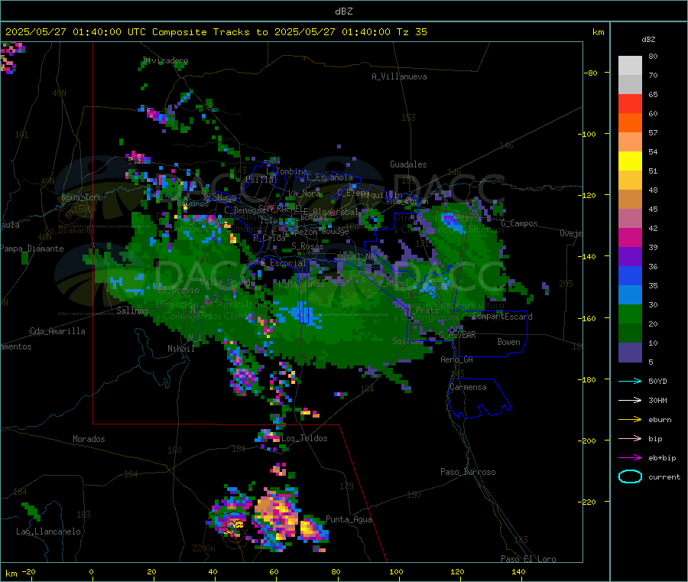Viewport: 688px width, 582px height.
Task: Click the Lag.Llancanelo map label
Action: click(48, 532)
